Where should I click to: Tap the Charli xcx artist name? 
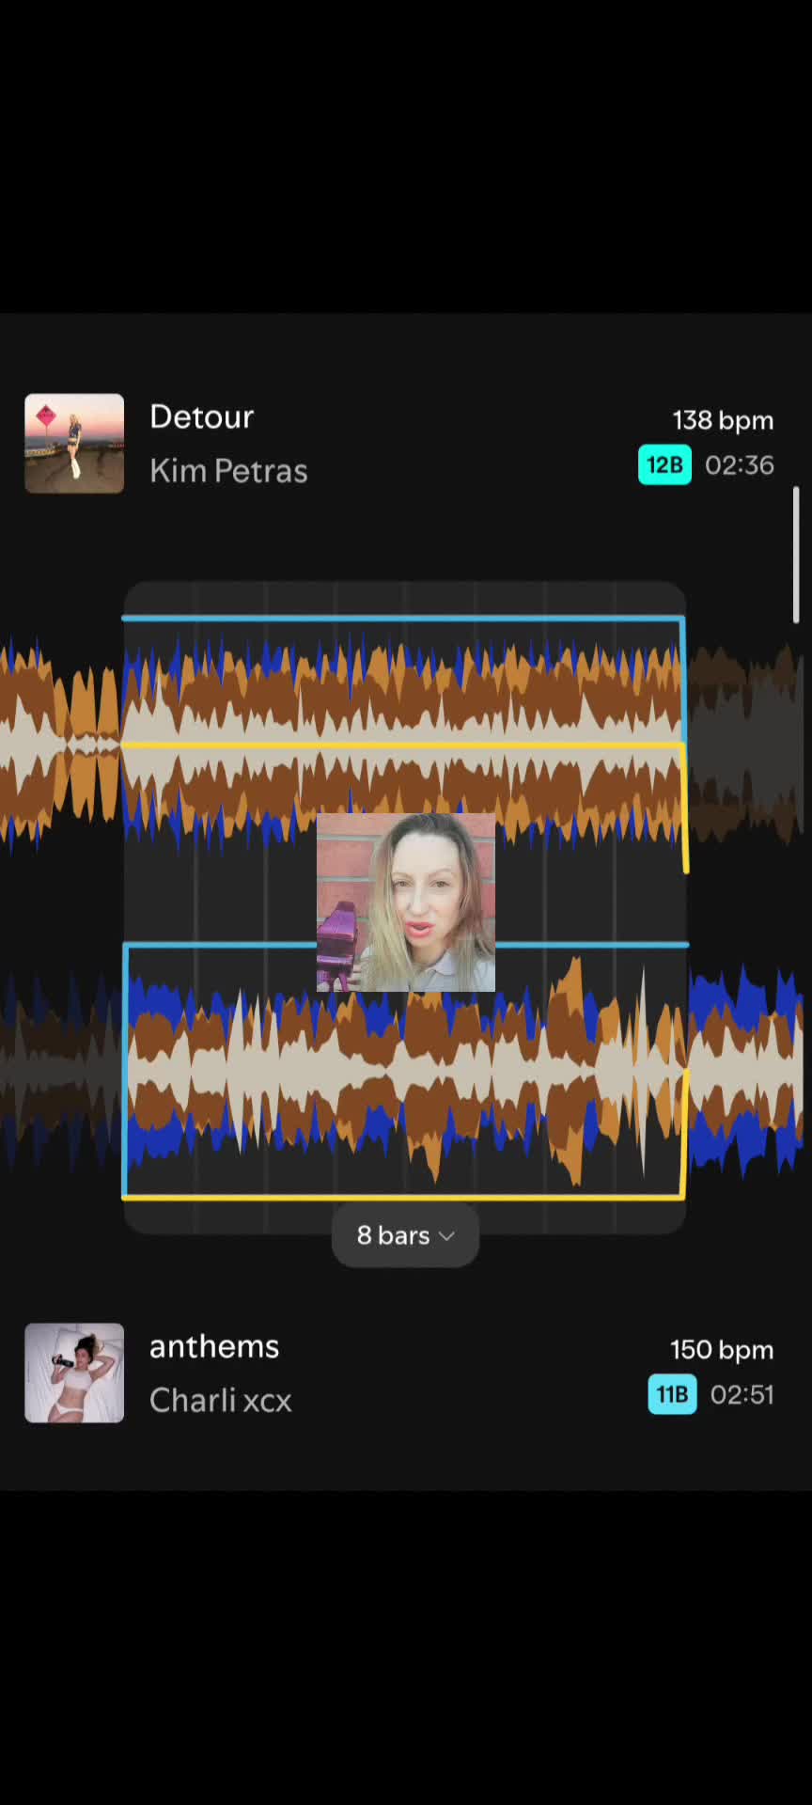pos(221,1400)
